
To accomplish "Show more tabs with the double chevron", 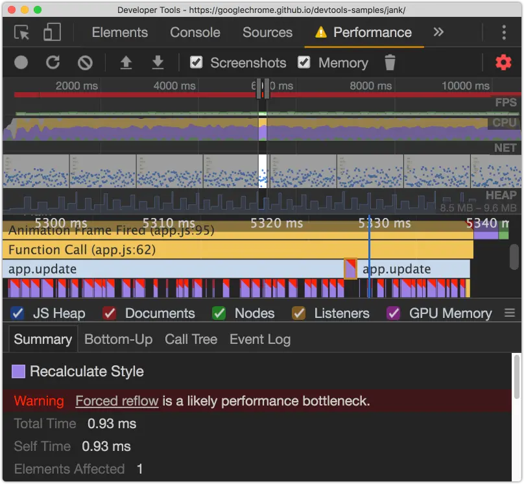I will pos(438,32).
